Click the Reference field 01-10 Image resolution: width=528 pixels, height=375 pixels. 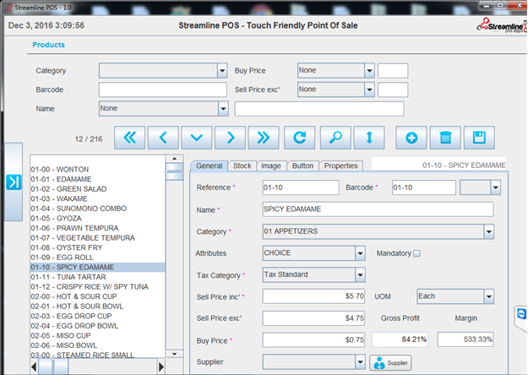pyautogui.click(x=301, y=187)
